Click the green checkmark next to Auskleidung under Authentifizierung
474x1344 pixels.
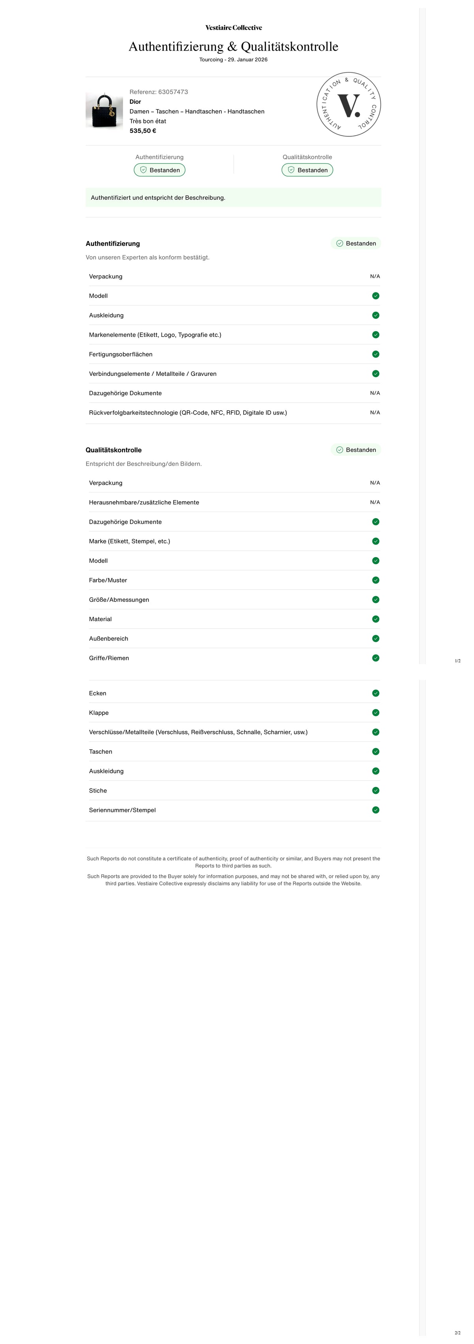pos(376,315)
